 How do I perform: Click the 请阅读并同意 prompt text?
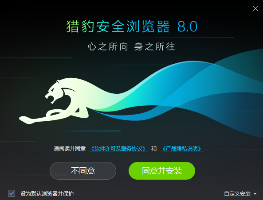(x=70, y=149)
